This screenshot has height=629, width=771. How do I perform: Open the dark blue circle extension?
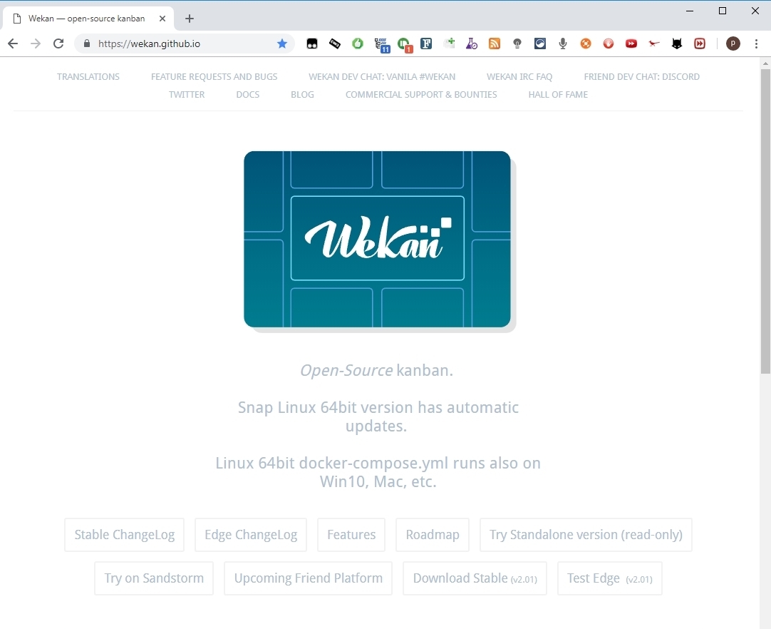[x=540, y=44]
